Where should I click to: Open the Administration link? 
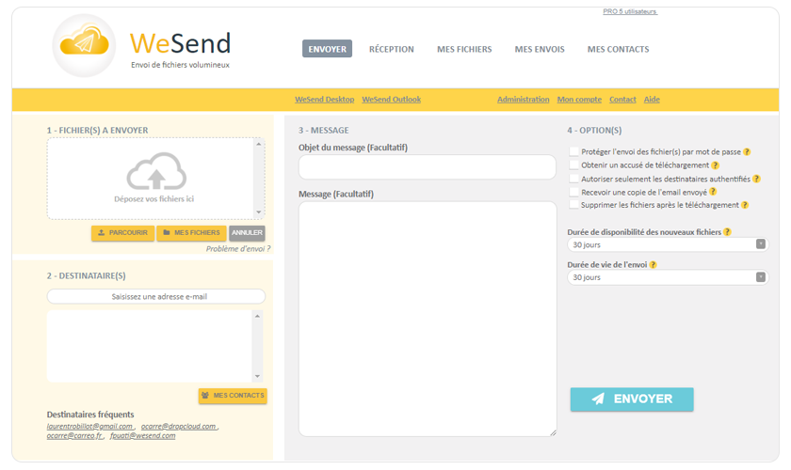[x=524, y=100]
